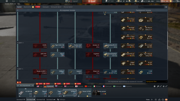The width and height of the screenshot is (180, 101).
Task: Open the Аркадные бои mode dropdown
Action: coord(157,81)
